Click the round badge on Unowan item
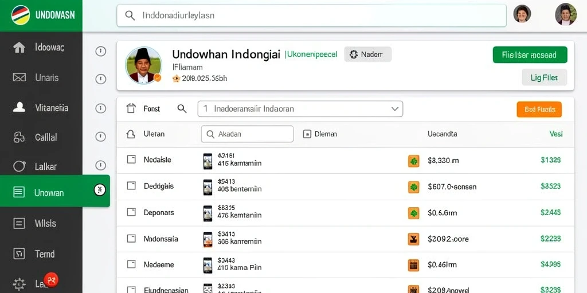587x293 pixels. (100, 190)
